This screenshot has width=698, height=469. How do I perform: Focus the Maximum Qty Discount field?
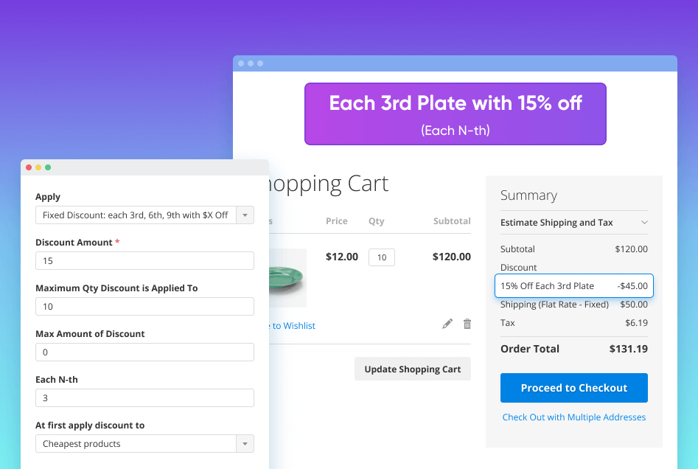[144, 307]
